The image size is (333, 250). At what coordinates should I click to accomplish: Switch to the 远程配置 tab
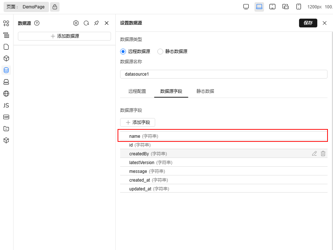[x=137, y=91]
